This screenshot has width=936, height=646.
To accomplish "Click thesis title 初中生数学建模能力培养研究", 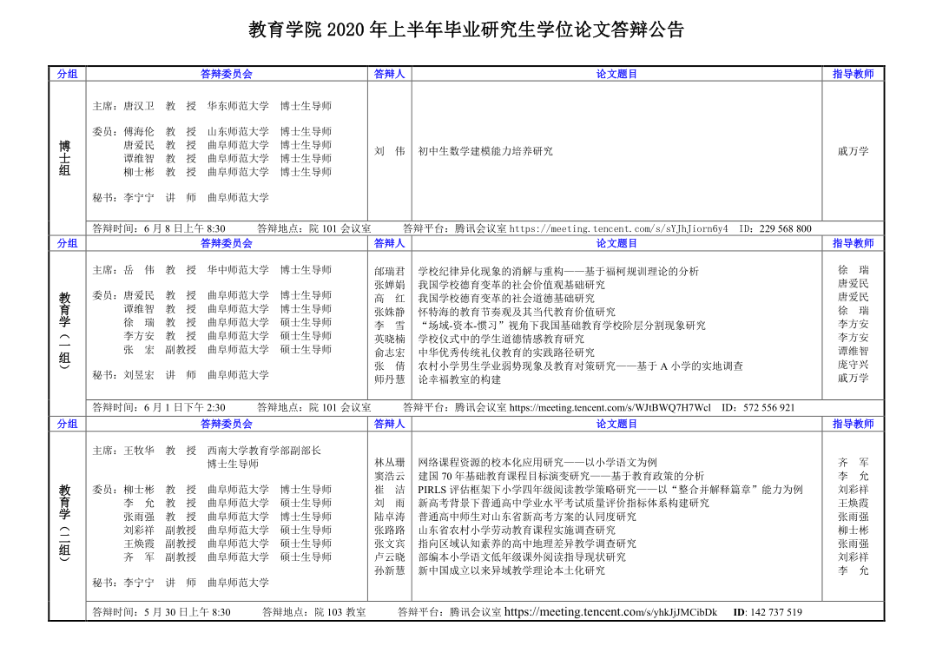I will tap(485, 151).
